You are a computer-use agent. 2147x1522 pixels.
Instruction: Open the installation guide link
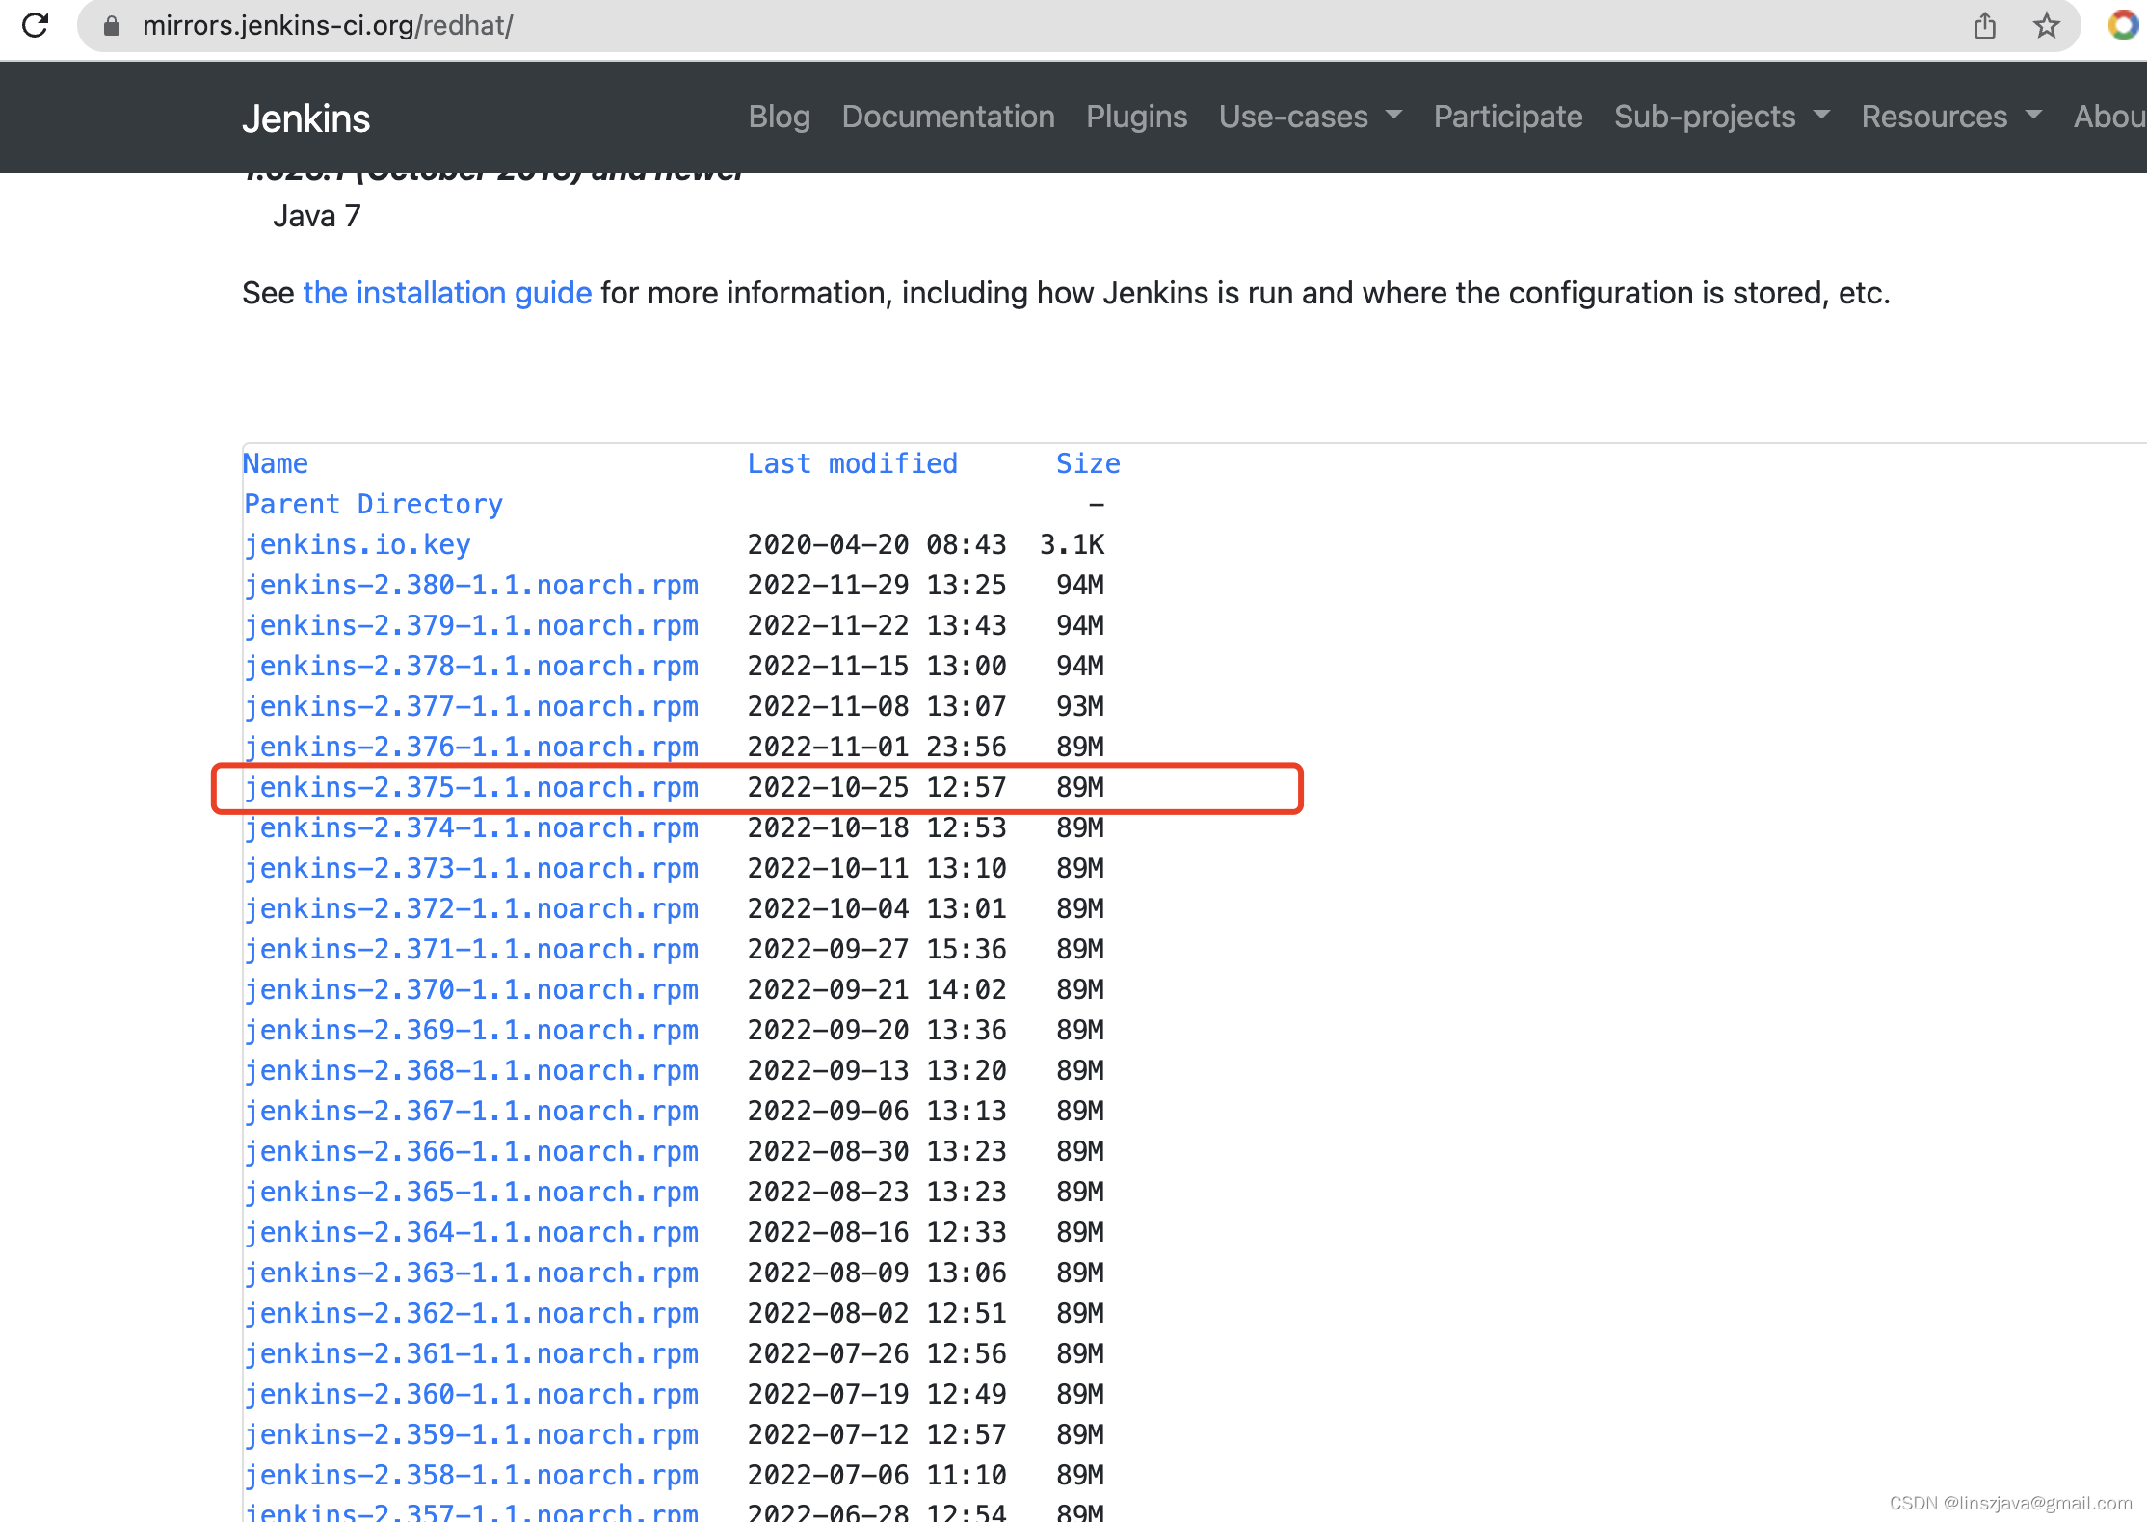[447, 293]
